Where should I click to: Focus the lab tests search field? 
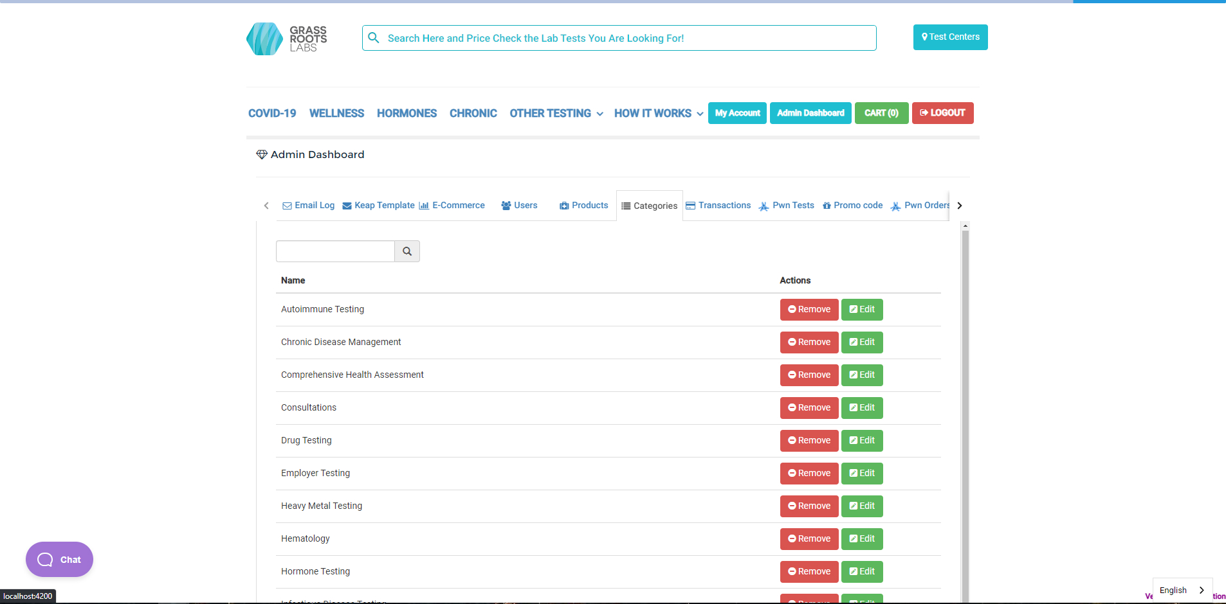coord(619,38)
